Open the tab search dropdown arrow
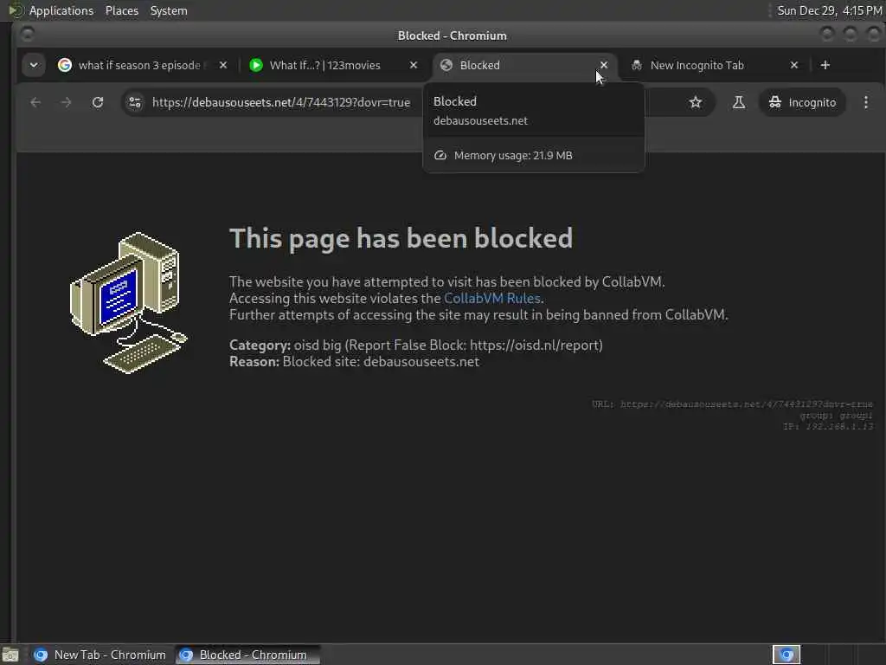 point(34,65)
